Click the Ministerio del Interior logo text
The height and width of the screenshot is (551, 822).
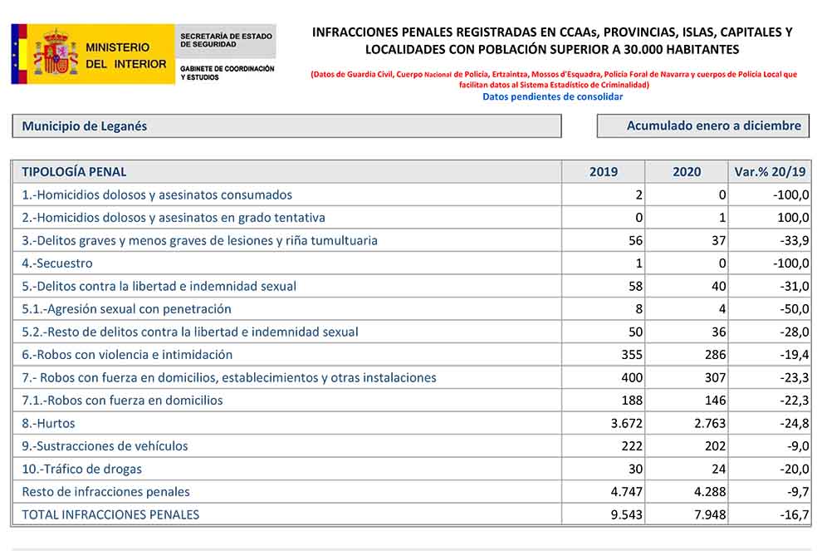125,56
